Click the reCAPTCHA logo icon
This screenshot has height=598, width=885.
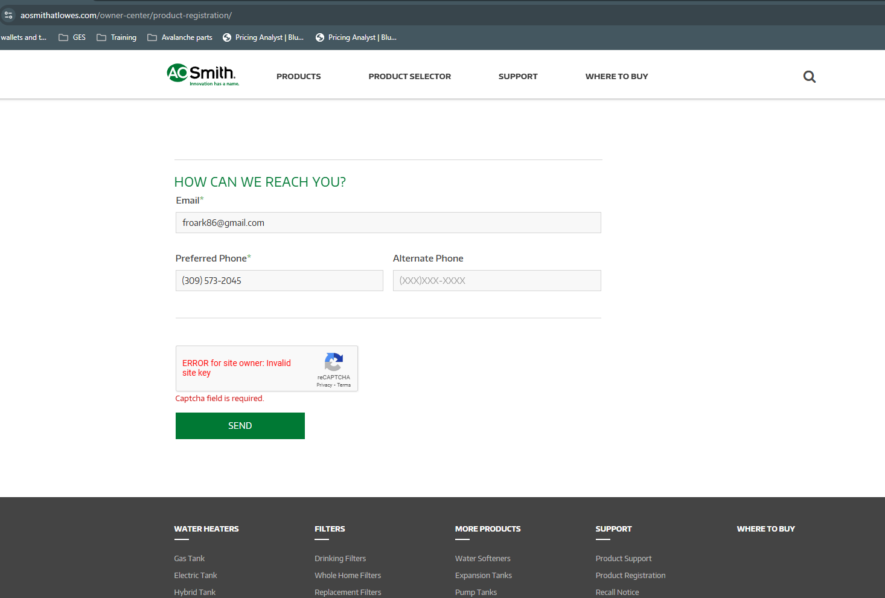click(333, 362)
